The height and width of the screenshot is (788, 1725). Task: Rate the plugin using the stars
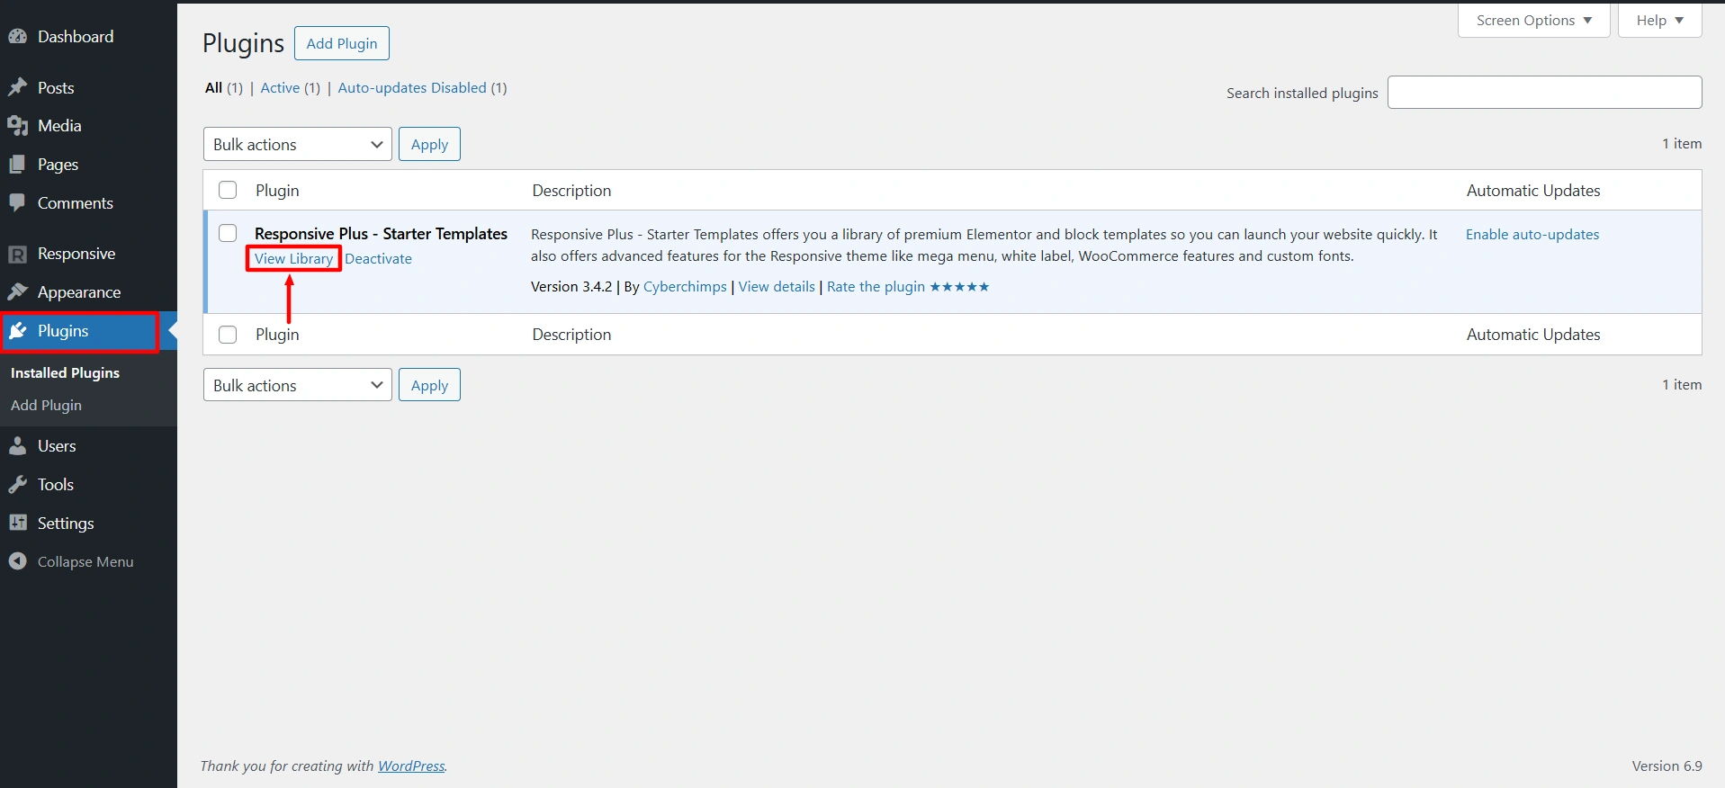click(959, 287)
